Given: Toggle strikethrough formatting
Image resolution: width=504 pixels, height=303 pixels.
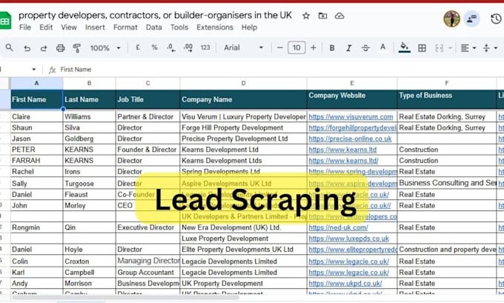Looking at the screenshot, I should click(x=365, y=48).
